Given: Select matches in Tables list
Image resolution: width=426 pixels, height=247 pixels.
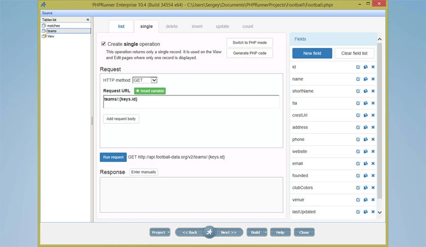Looking at the screenshot, I should click(53, 26).
